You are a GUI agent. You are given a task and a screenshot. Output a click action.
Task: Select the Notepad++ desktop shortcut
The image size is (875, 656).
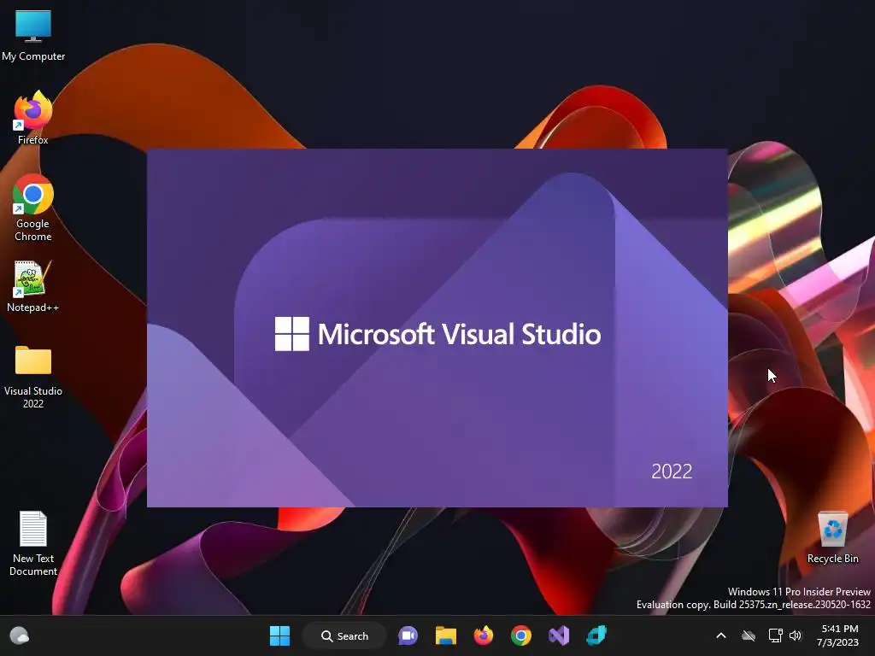pos(33,285)
